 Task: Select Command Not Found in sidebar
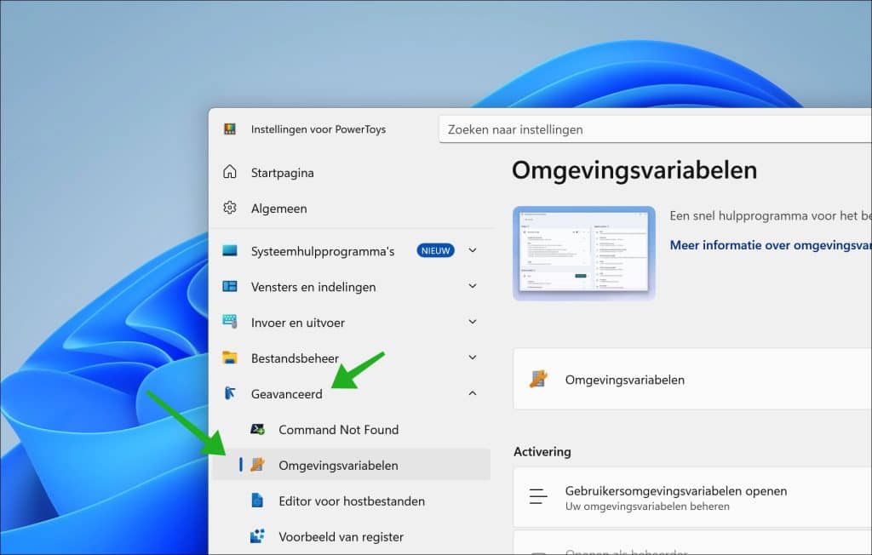[x=352, y=429]
